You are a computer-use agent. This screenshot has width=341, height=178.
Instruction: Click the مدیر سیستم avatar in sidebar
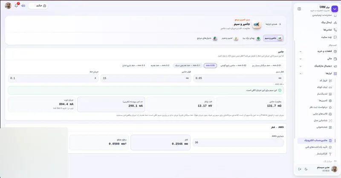pos(334,169)
